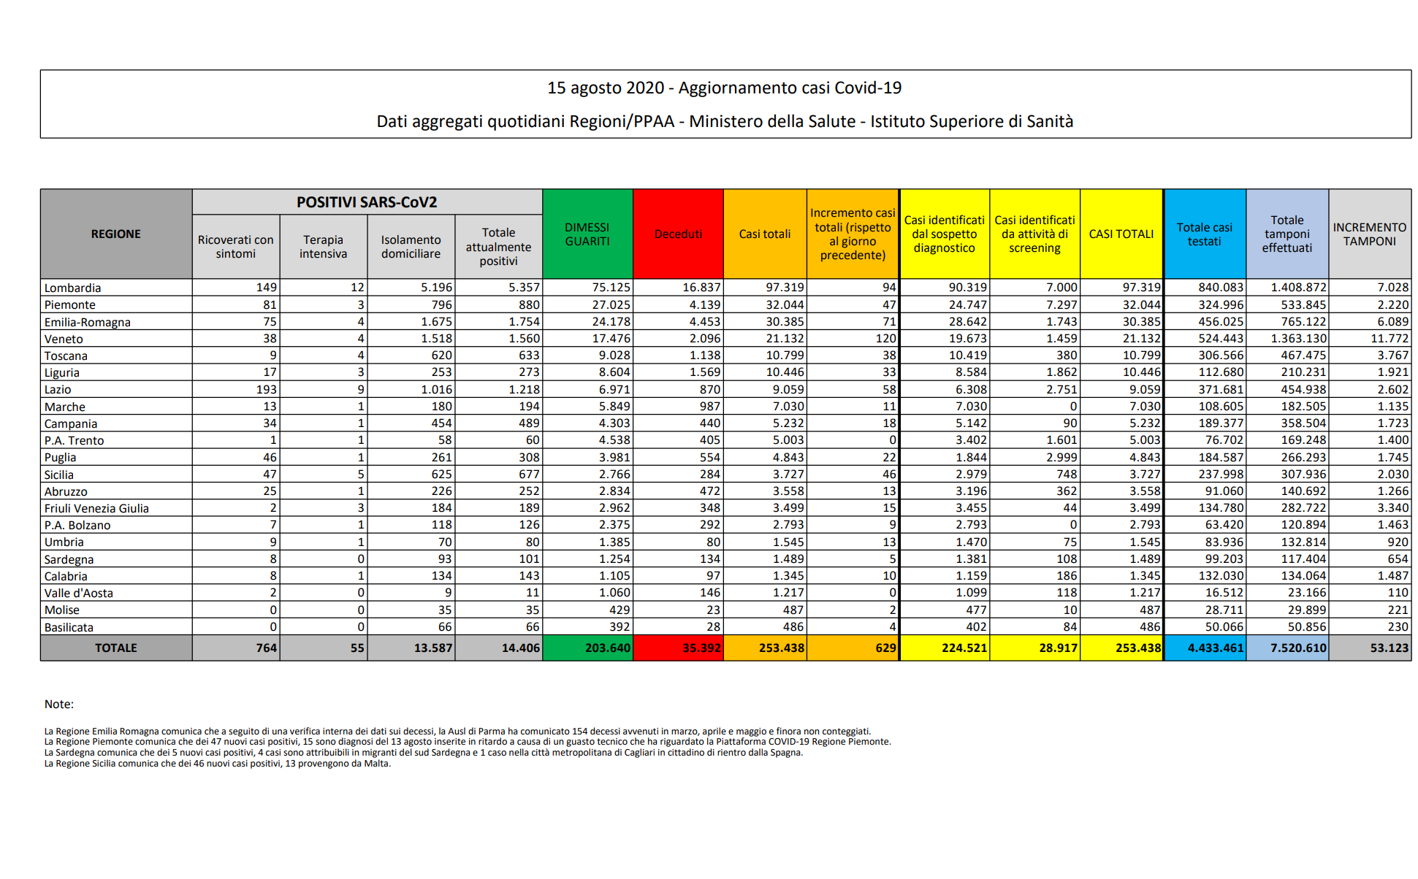Select the Emilia-Romagna region cell
Screen dimensions: 1418x879
click(87, 322)
